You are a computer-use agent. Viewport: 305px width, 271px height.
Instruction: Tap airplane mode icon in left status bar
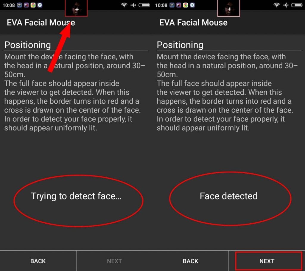pyautogui.click(x=133, y=5)
